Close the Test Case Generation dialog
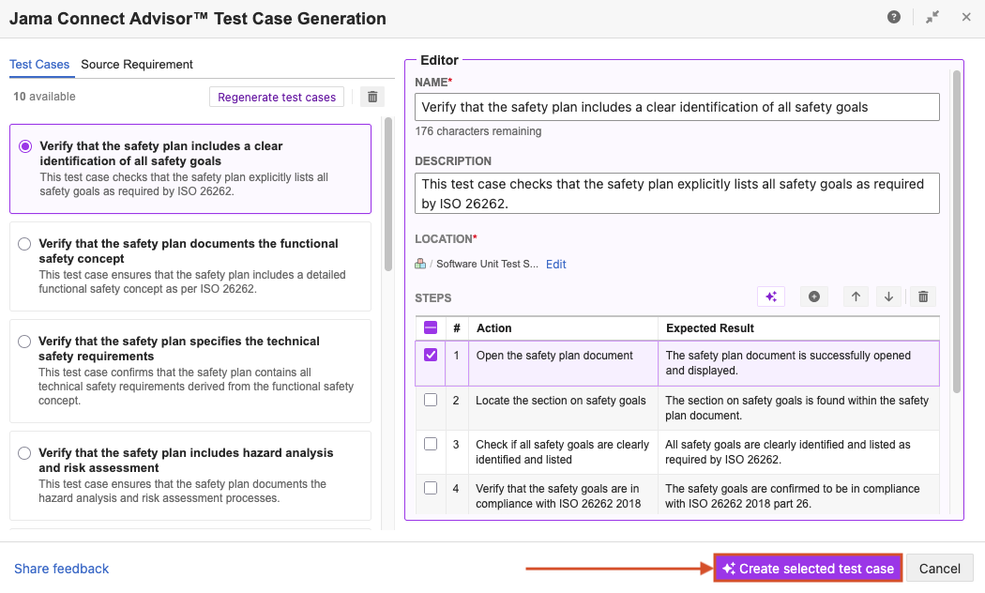The image size is (985, 593). click(x=966, y=17)
